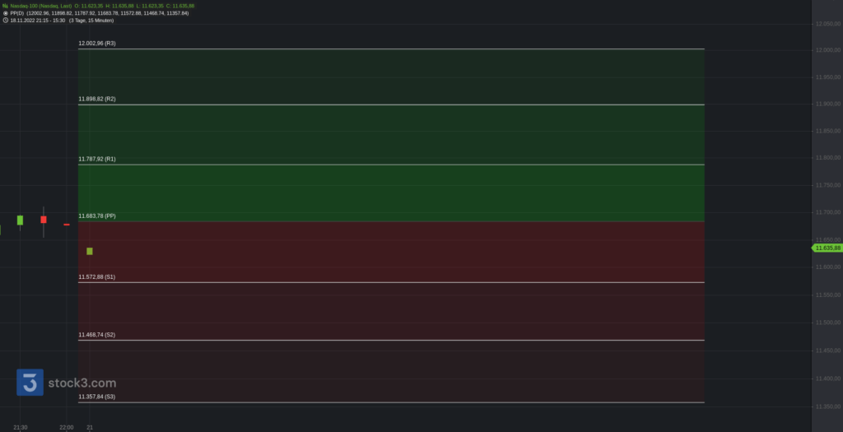Click the stock3 logo square icon

(30, 383)
